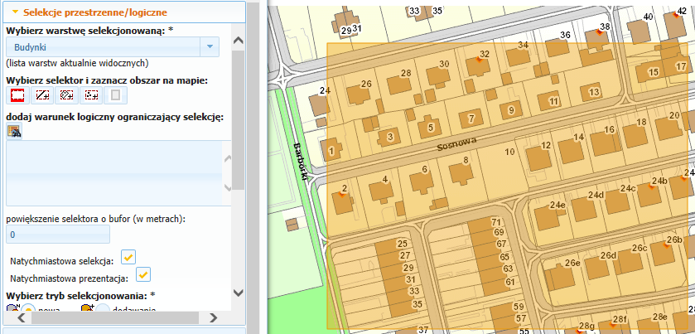Click the gray square selector icon

coord(116,95)
